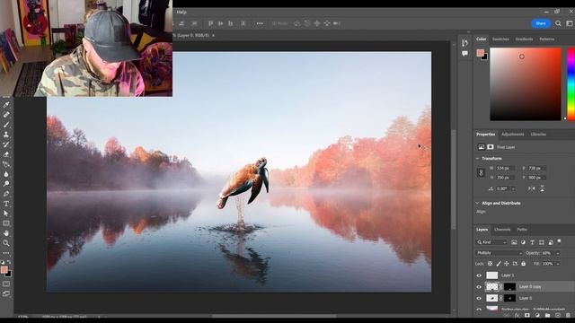
Task: Select the Zoom tool
Action: point(6,243)
